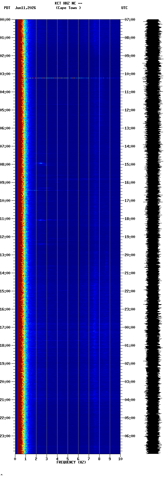This screenshot has width=166, height=478.
Task: Select the 1 Hz frequency tick label
Action: click(x=26, y=459)
